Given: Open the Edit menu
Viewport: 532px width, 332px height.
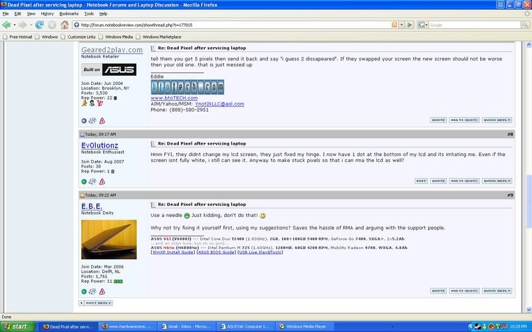Looking at the screenshot, I should pos(18,14).
